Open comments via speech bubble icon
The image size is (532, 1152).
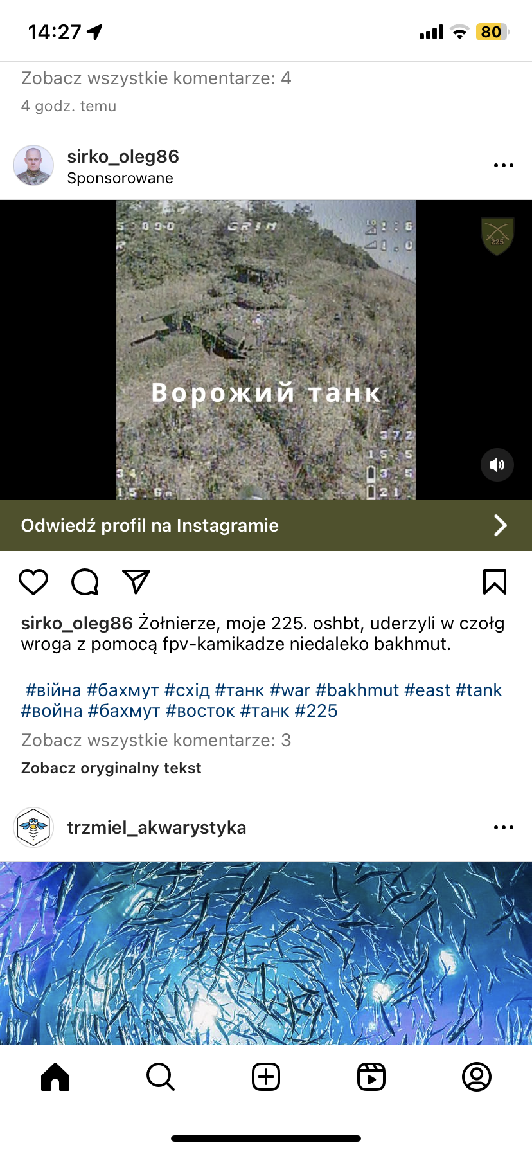click(x=85, y=582)
